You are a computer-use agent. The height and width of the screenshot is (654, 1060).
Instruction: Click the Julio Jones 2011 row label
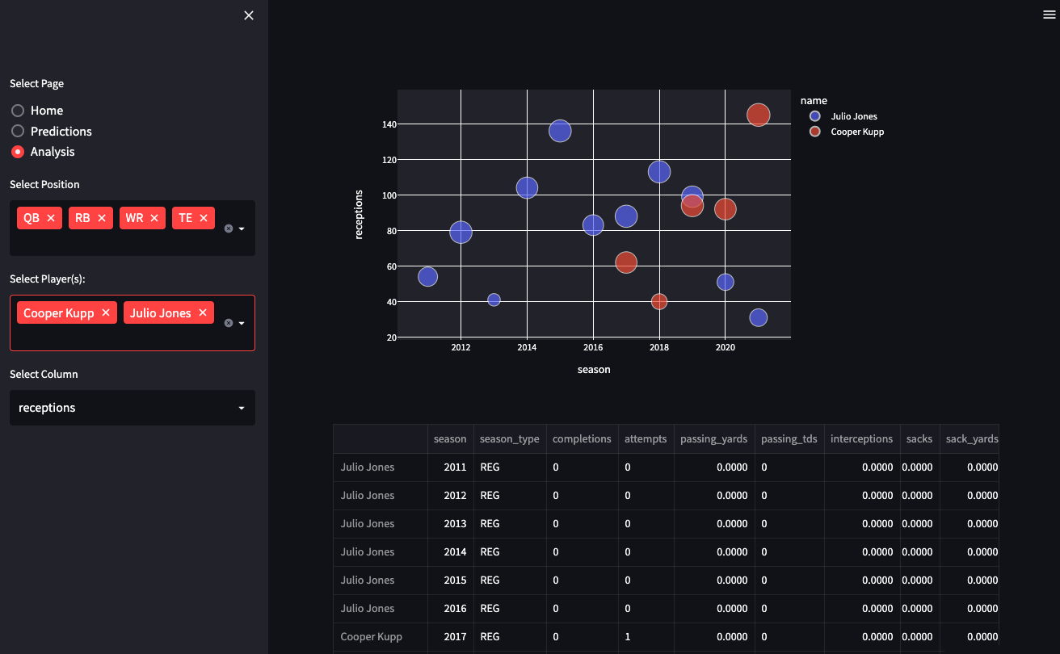pos(381,467)
